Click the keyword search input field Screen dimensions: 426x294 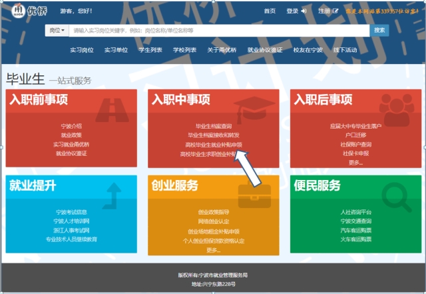click(220, 30)
